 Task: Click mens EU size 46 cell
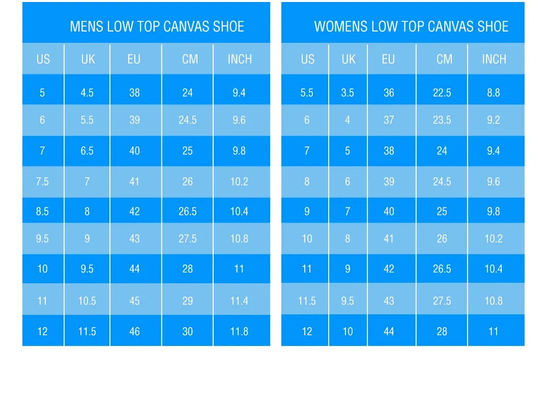click(134, 331)
